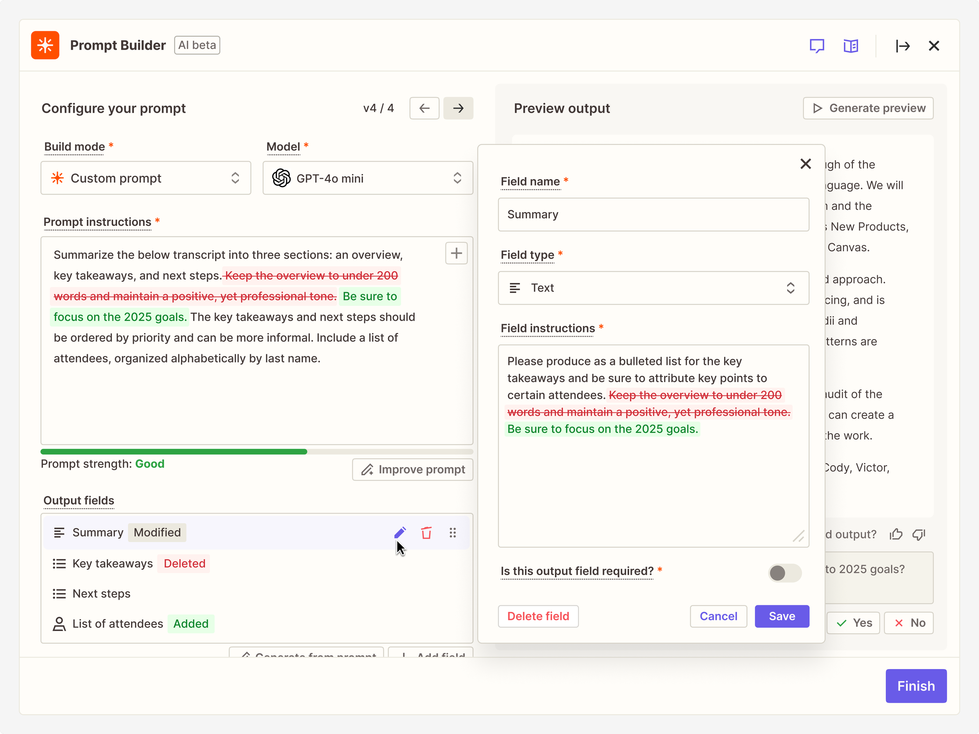Open the GPT-4o mini model dropdown

[367, 178]
